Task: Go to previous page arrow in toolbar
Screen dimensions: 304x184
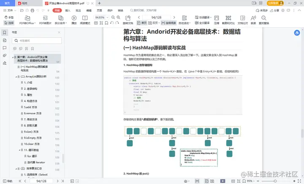Action: (139, 17)
